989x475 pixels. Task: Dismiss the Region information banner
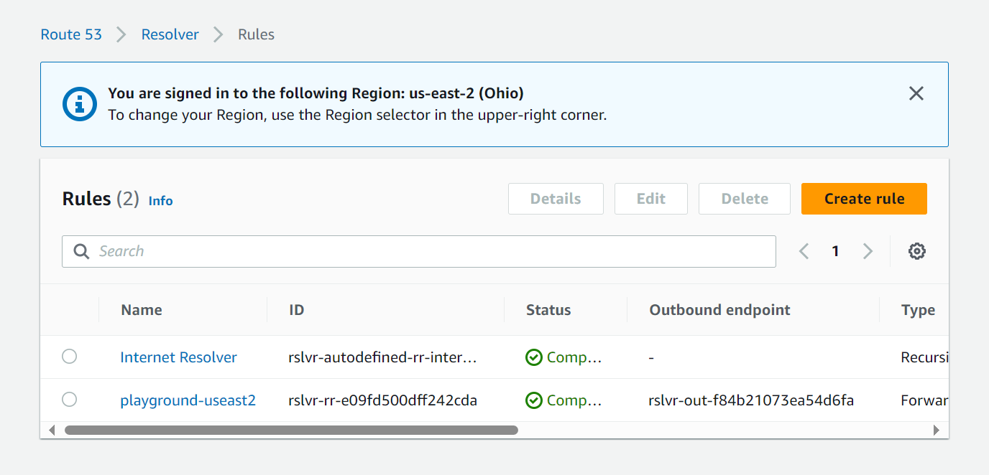click(916, 93)
